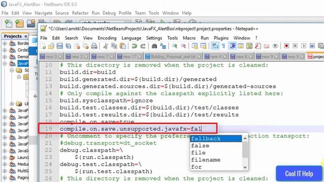Open NetBeans Refactor menu
The image size is (324, 182).
[x=80, y=13]
